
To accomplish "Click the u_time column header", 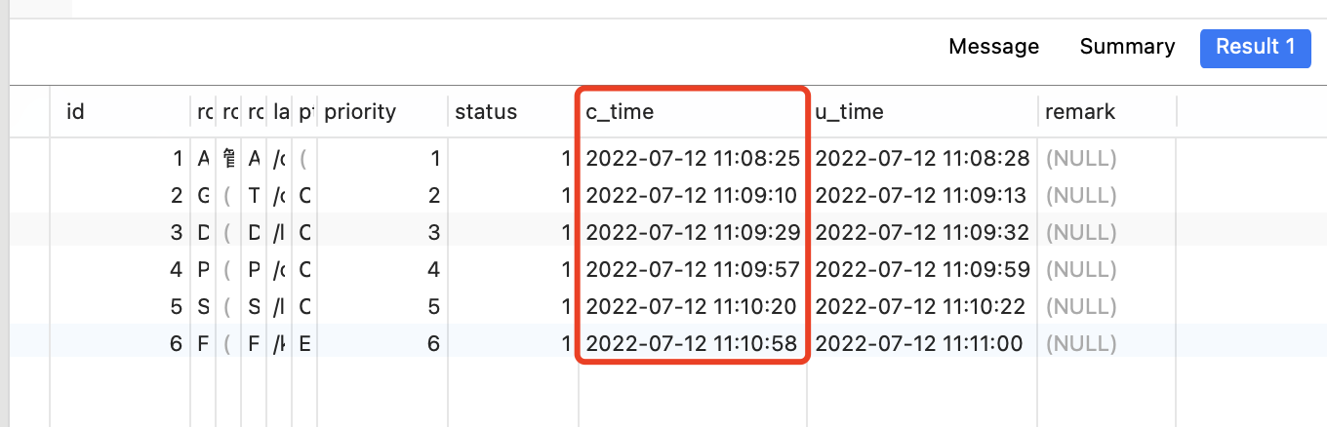I will [x=849, y=112].
